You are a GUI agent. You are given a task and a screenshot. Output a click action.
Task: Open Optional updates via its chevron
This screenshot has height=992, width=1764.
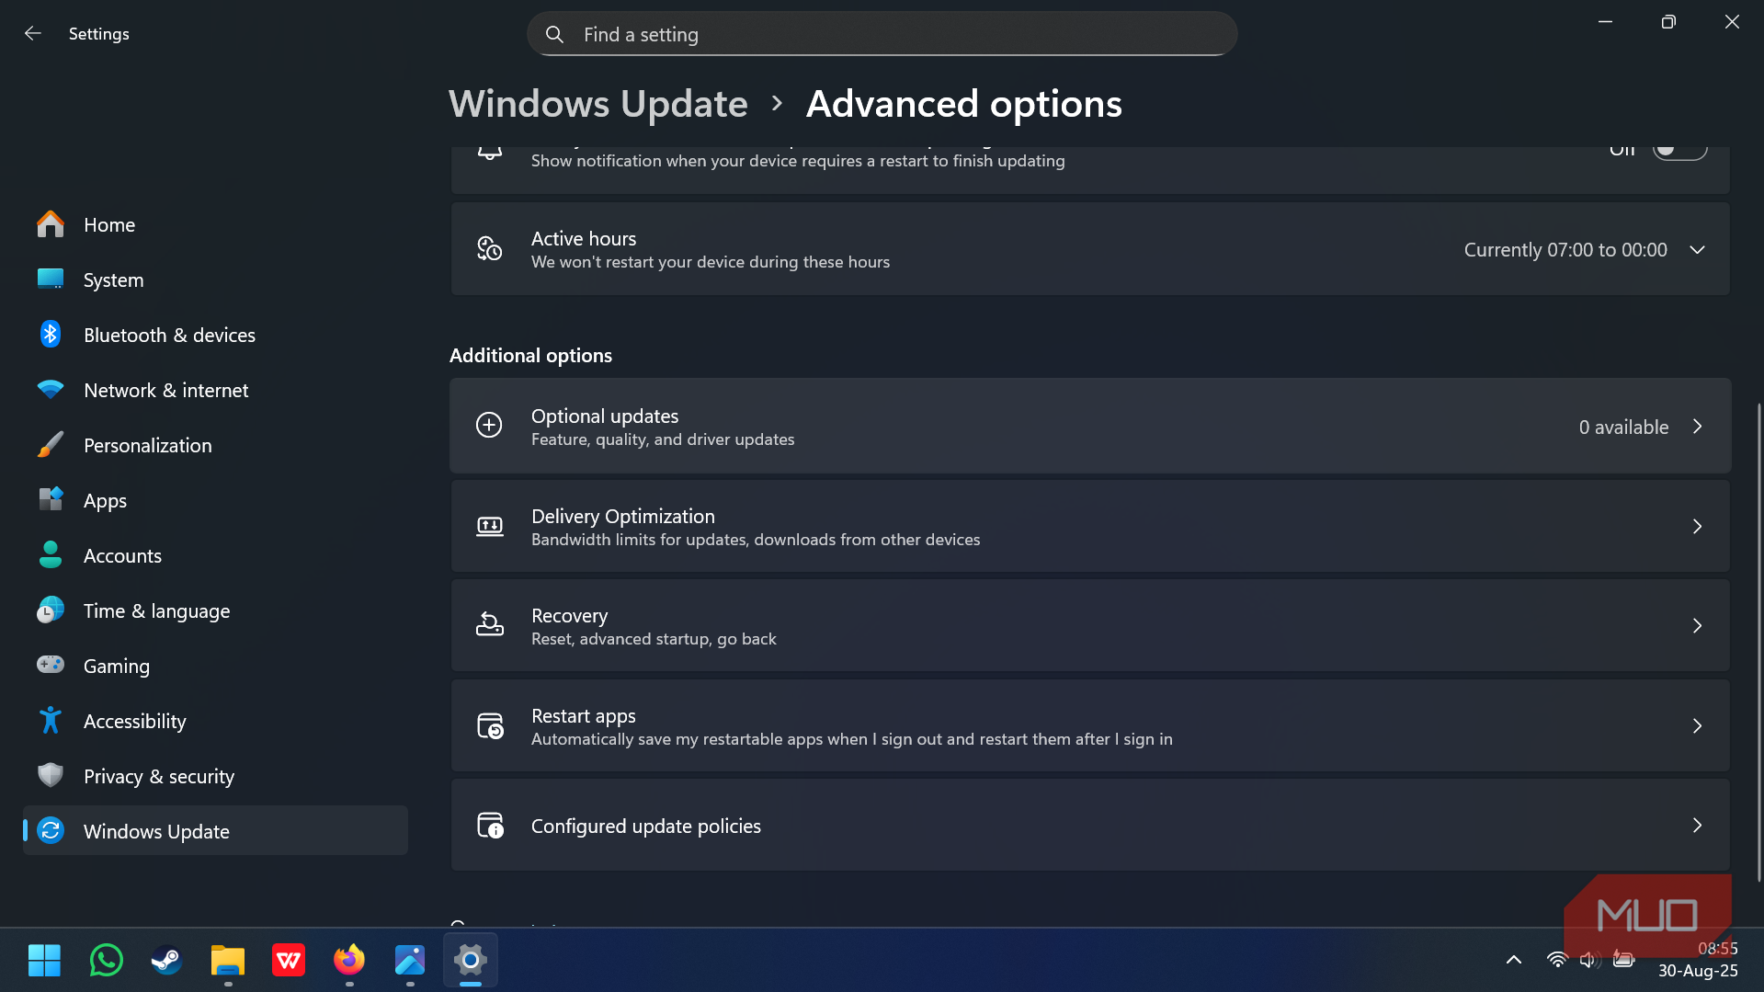tap(1697, 427)
